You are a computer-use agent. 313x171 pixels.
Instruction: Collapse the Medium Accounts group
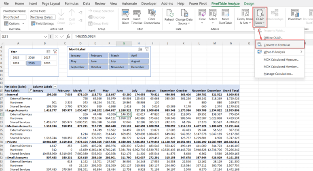[6, 126]
